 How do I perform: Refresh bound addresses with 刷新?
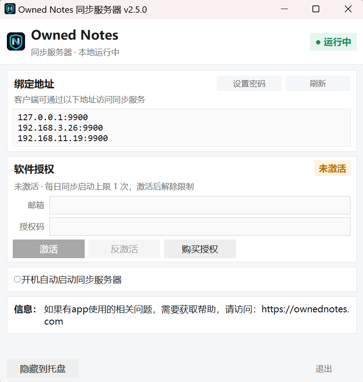318,83
